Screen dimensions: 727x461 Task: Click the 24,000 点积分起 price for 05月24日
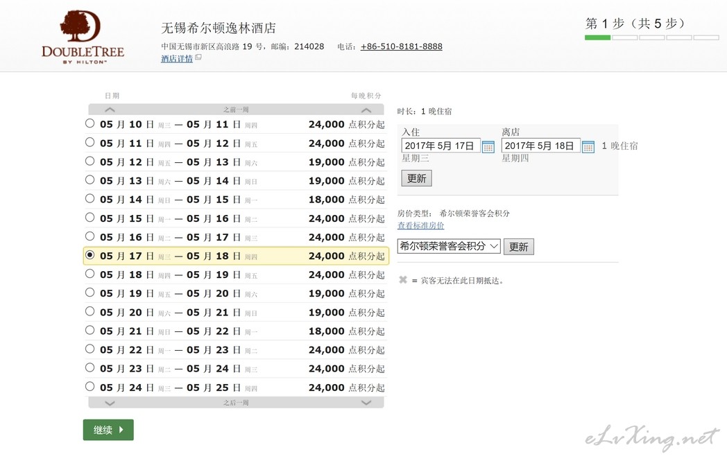click(x=347, y=388)
